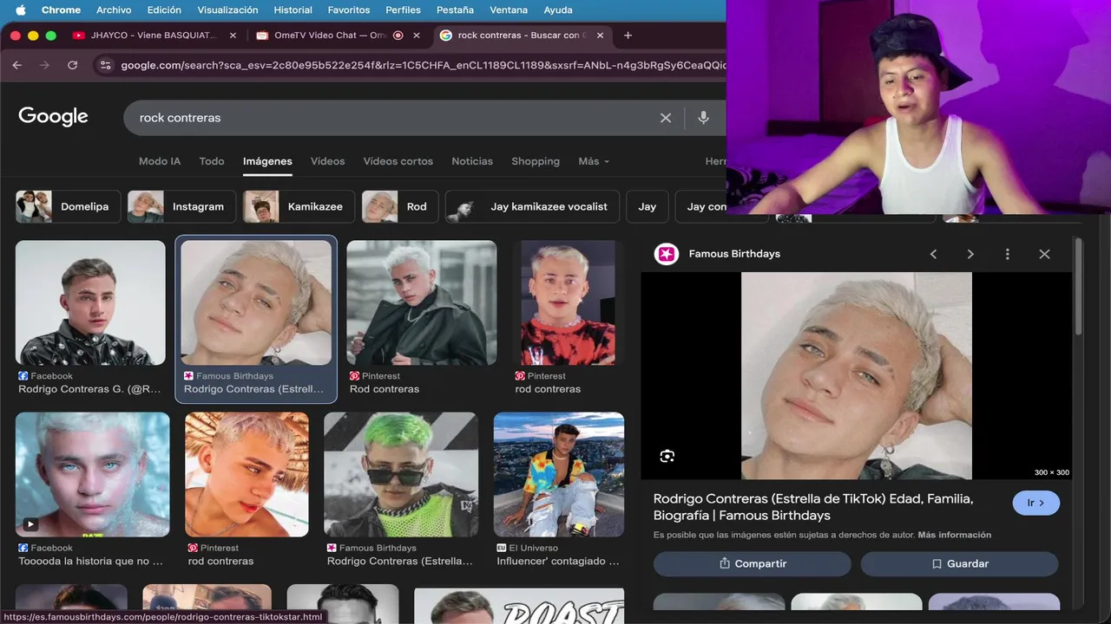This screenshot has width=1111, height=624.
Task: View site information icon in address bar
Action: click(106, 65)
